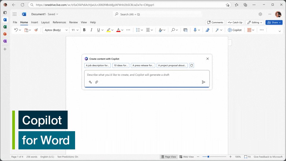Refresh Copilot prompt suggestions

[192, 65]
